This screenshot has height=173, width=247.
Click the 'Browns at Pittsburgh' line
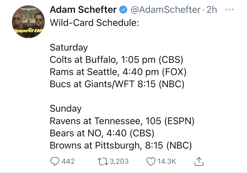[x=121, y=145]
